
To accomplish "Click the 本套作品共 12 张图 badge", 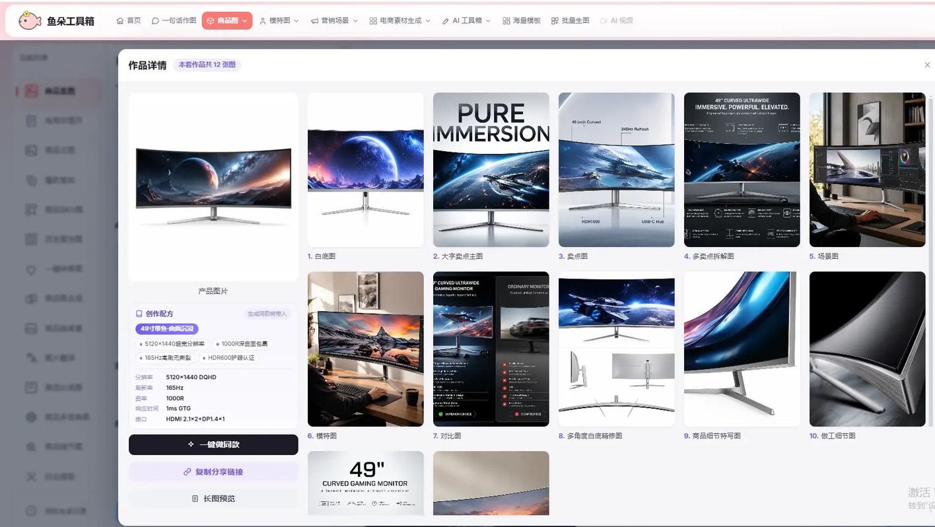I will tap(207, 65).
